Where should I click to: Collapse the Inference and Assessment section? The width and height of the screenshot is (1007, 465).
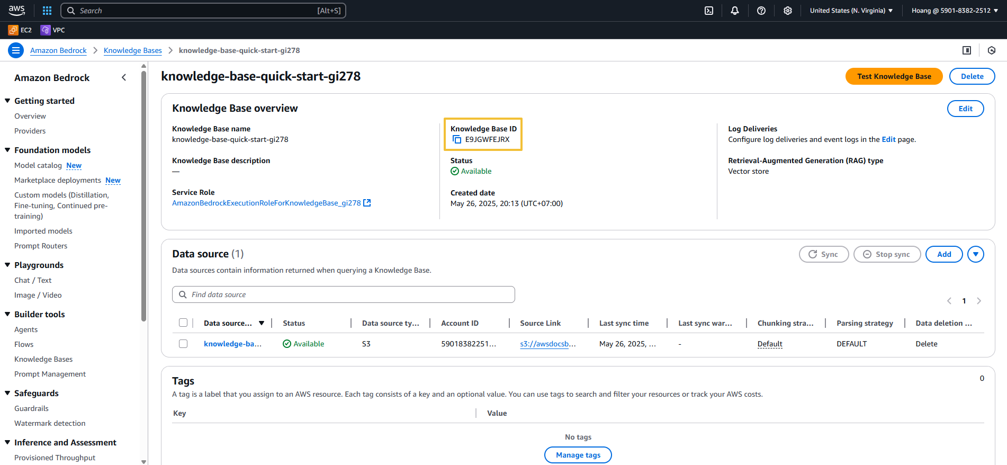pos(7,442)
